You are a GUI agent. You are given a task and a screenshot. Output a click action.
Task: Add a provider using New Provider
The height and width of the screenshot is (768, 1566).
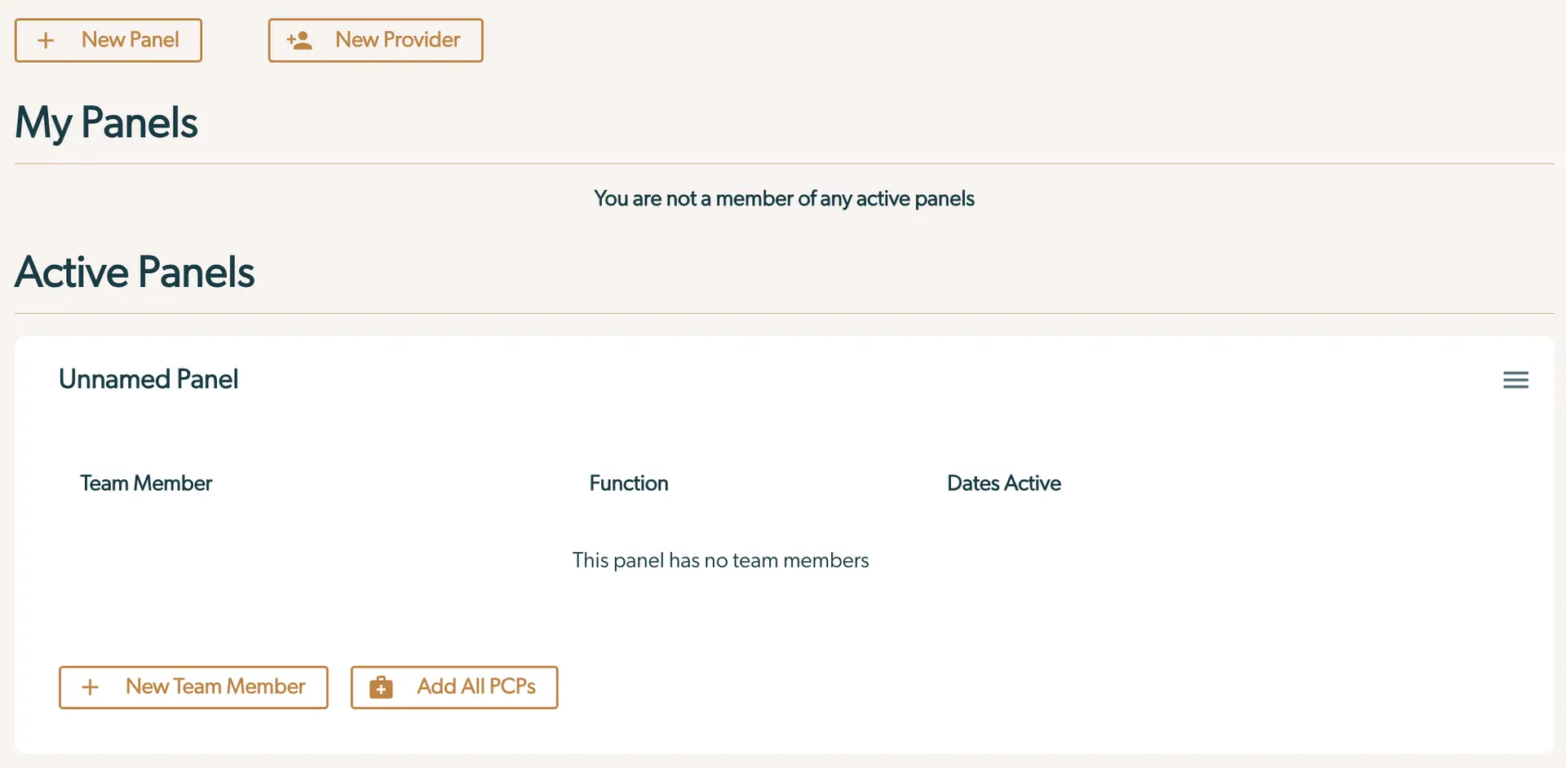pos(375,40)
